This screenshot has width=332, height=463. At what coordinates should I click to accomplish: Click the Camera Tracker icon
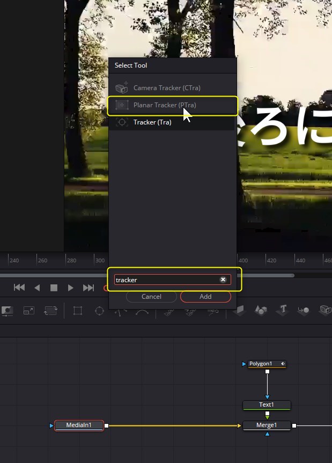[x=122, y=87]
